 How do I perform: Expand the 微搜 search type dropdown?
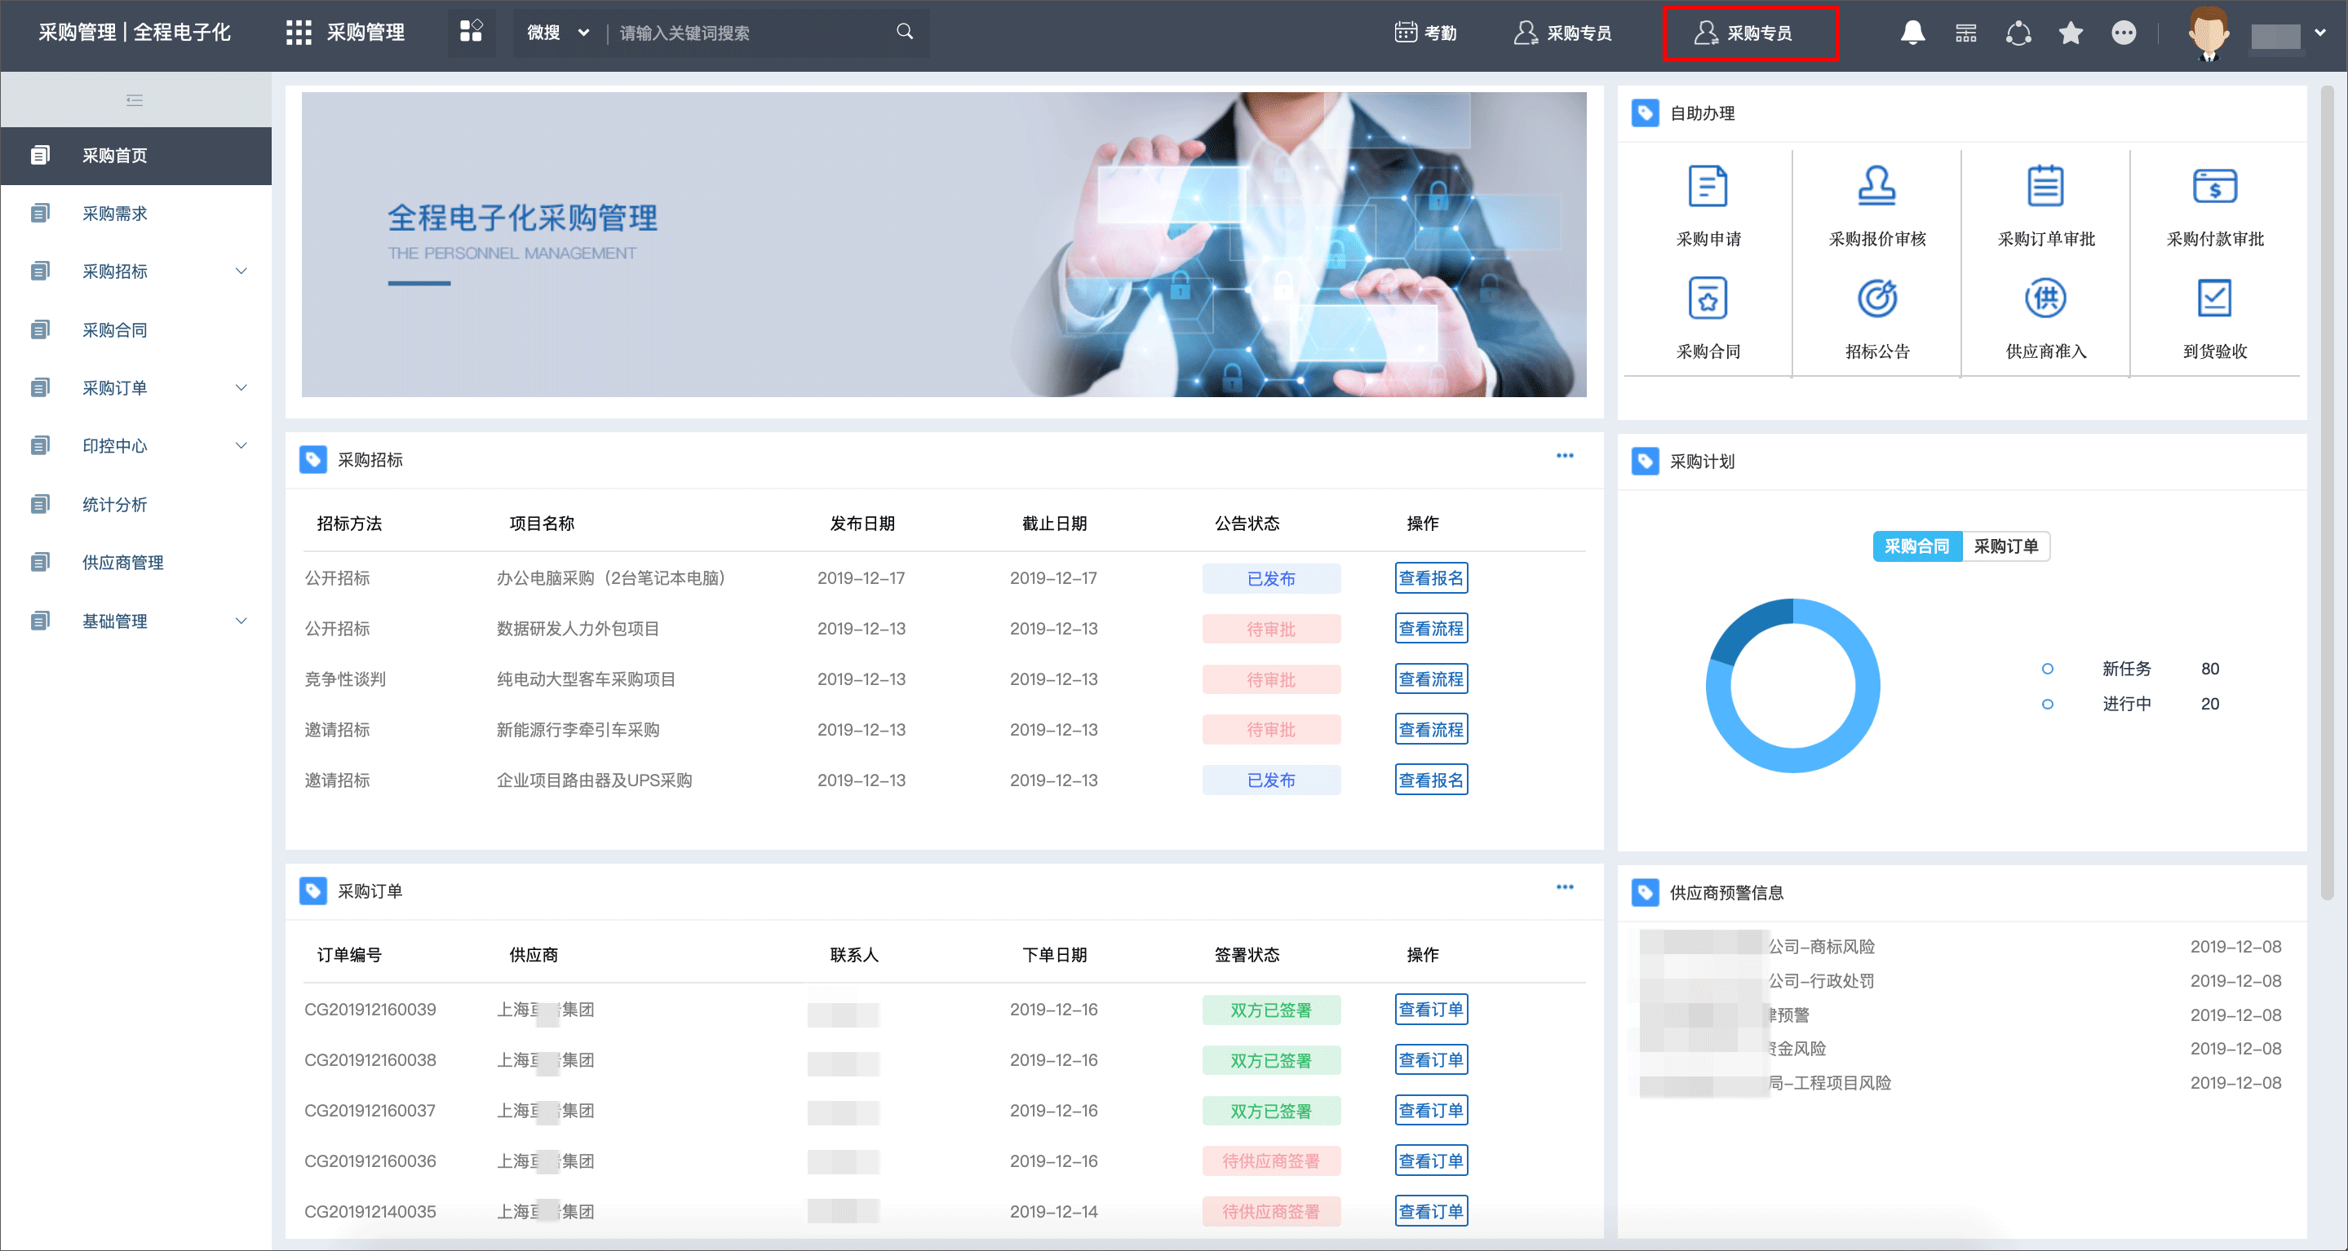[x=558, y=33]
